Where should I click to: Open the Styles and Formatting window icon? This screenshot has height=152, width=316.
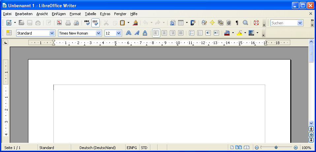tap(9, 33)
